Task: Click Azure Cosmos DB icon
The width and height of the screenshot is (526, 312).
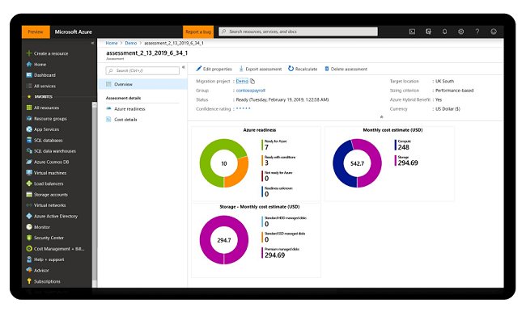Action: pyautogui.click(x=29, y=162)
